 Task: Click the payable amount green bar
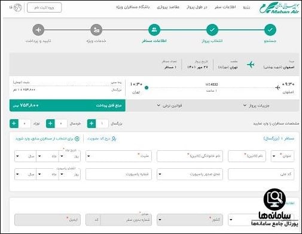(x=68, y=105)
